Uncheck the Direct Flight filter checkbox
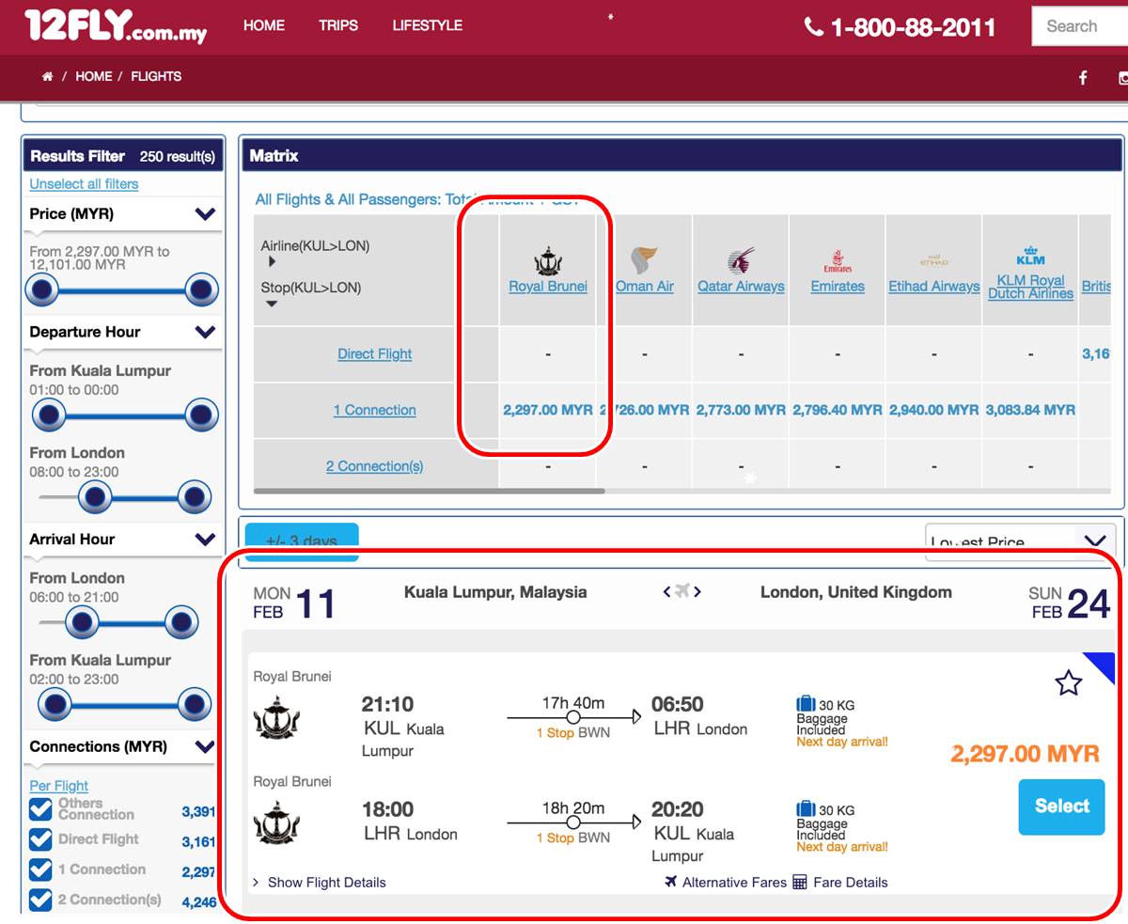Image resolution: width=1128 pixels, height=924 pixels. click(40, 839)
